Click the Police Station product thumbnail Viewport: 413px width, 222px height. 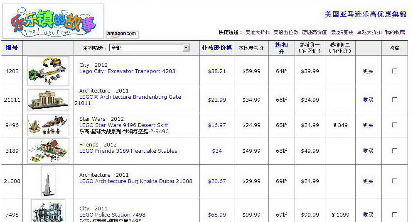tap(48, 211)
